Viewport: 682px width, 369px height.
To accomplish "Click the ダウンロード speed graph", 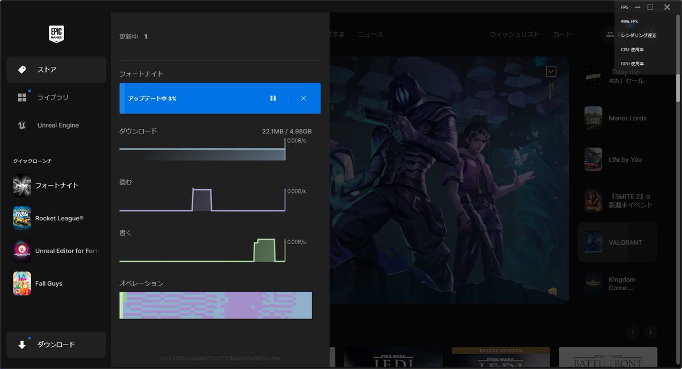I will [x=202, y=150].
